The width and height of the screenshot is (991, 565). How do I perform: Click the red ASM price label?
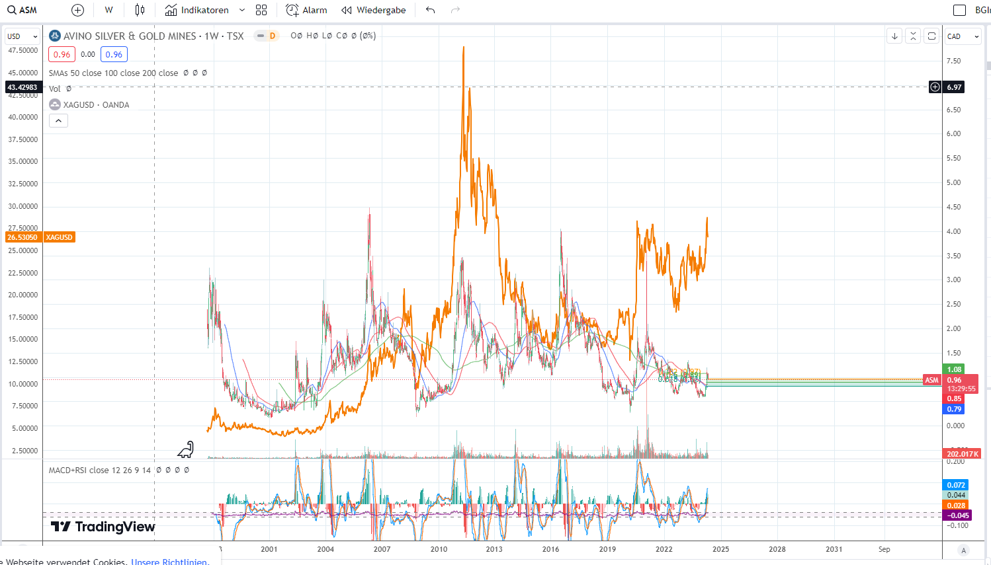[x=931, y=380]
